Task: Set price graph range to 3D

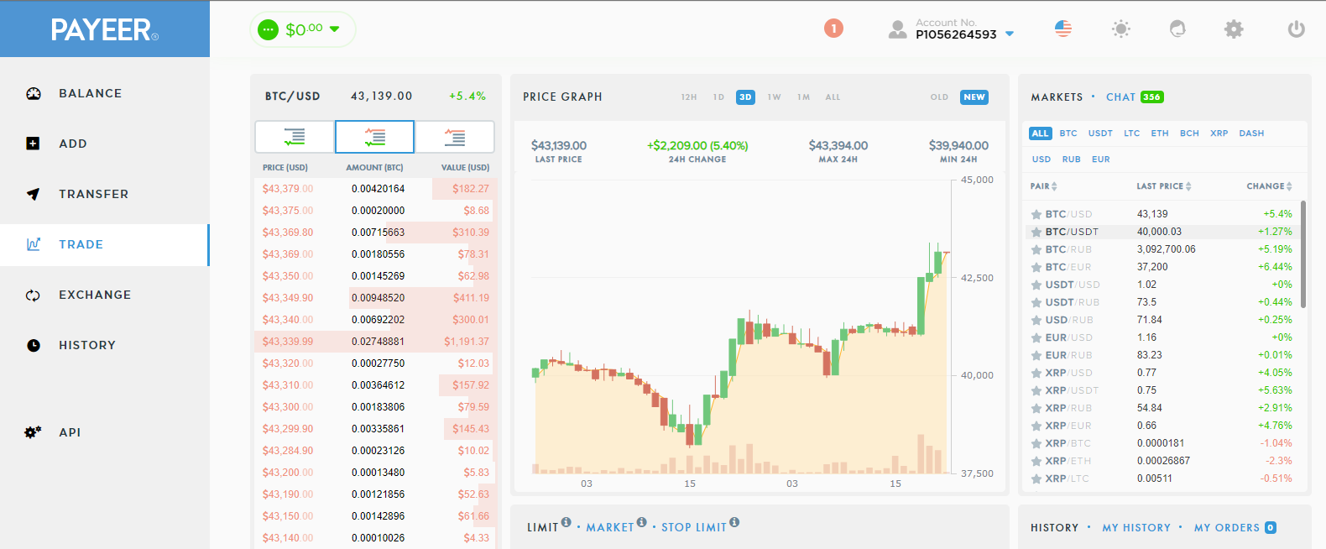Action: point(745,97)
